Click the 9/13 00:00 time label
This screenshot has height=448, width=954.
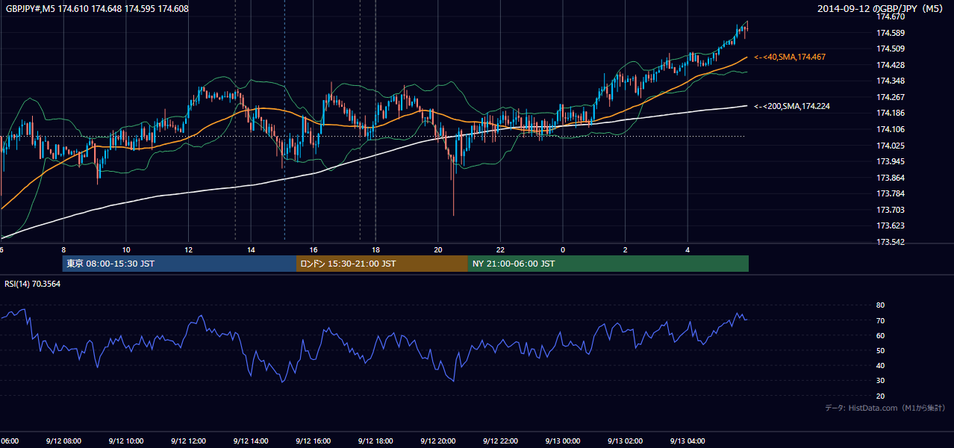point(563,441)
